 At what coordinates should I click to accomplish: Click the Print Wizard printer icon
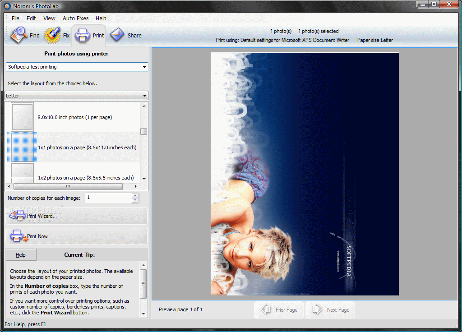click(18, 215)
